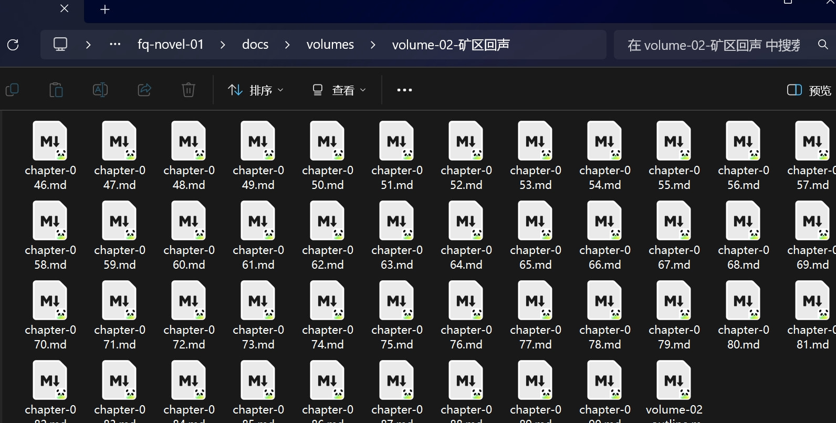Select file chapter-074.md
The width and height of the screenshot is (836, 423).
[328, 315]
